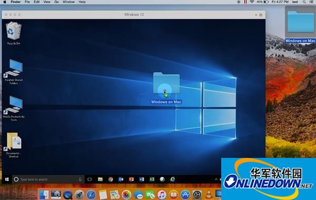Screen dimensions: 316x200
Task: Open Launchpad rocket in the Dock
Action: [x=79, y=195]
